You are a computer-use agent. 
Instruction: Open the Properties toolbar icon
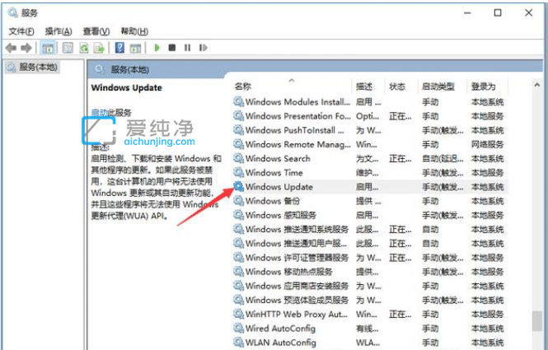click(x=68, y=48)
